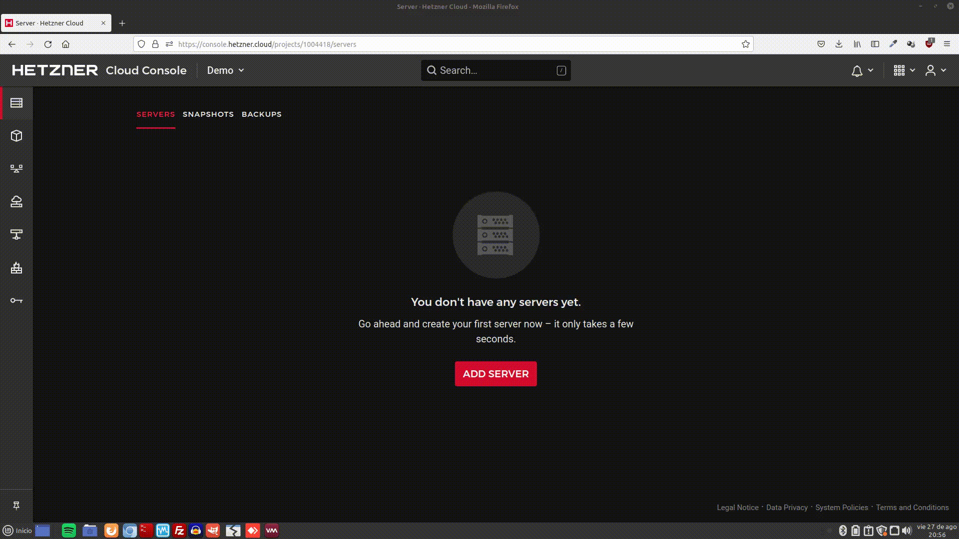Click the ADD SERVER button
This screenshot has height=539, width=959.
pyautogui.click(x=495, y=373)
